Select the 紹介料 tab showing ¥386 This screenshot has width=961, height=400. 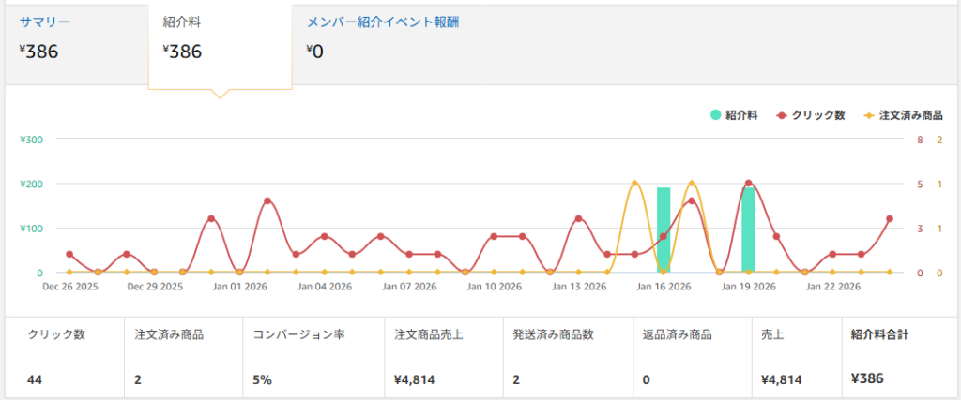coord(183,21)
